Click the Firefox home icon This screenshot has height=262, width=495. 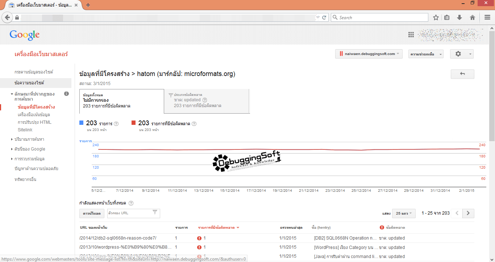click(x=473, y=17)
